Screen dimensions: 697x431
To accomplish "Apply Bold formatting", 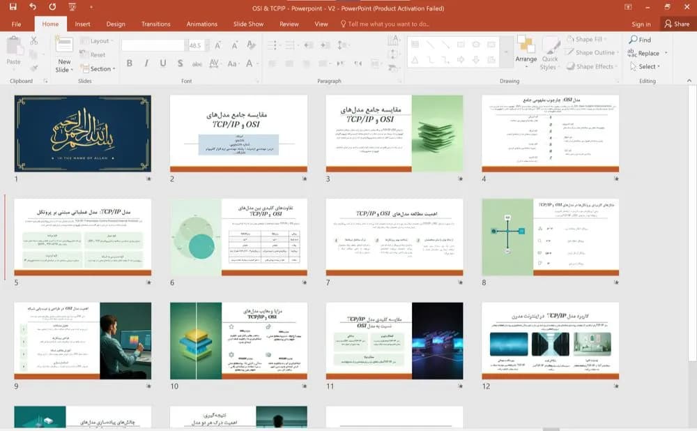I will click(x=130, y=63).
